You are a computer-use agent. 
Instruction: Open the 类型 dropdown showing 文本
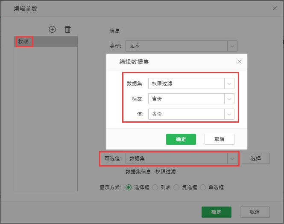tap(232, 46)
